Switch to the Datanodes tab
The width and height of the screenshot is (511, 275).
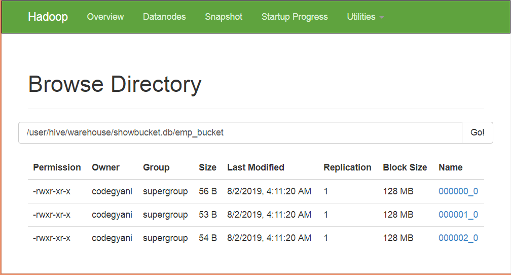164,17
